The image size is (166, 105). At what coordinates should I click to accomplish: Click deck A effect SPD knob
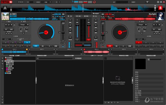coord(26,29)
